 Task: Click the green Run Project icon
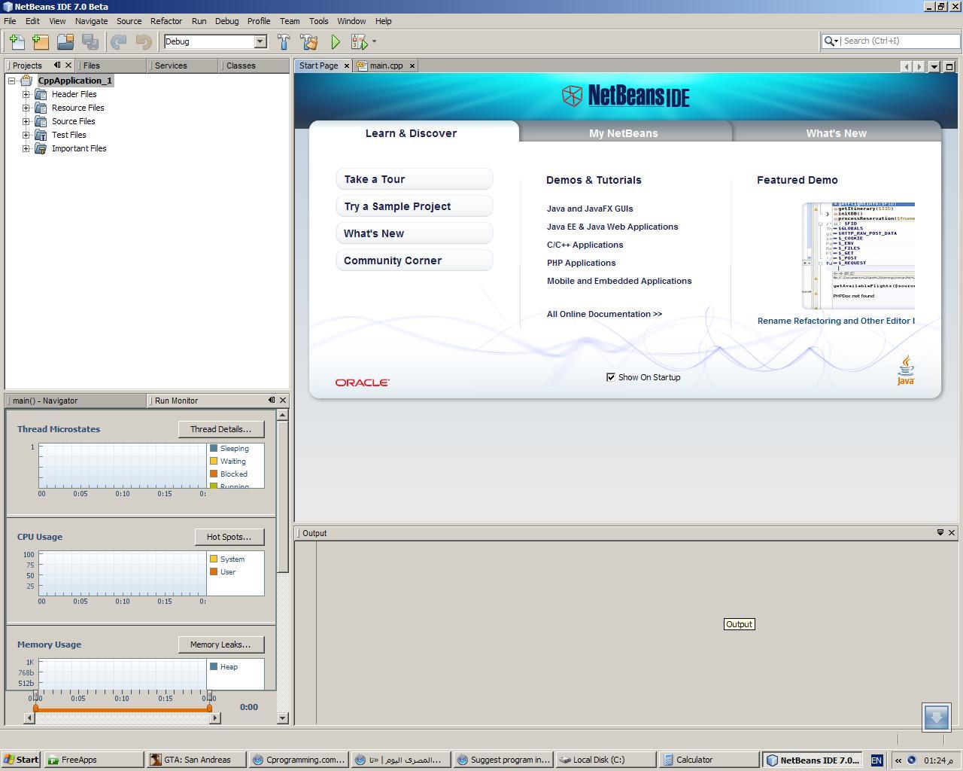[x=336, y=42]
